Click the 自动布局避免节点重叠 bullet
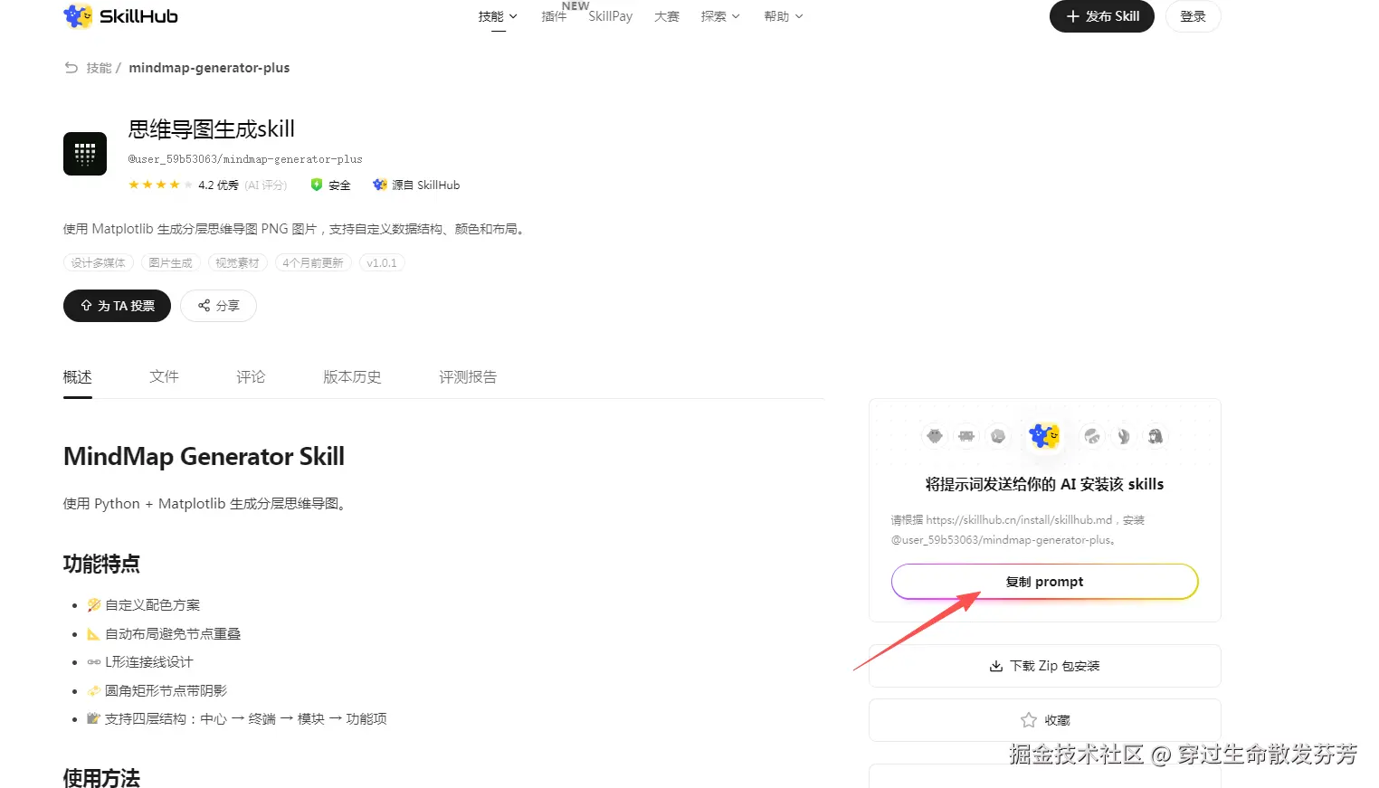The width and height of the screenshot is (1379, 788). coord(164,634)
